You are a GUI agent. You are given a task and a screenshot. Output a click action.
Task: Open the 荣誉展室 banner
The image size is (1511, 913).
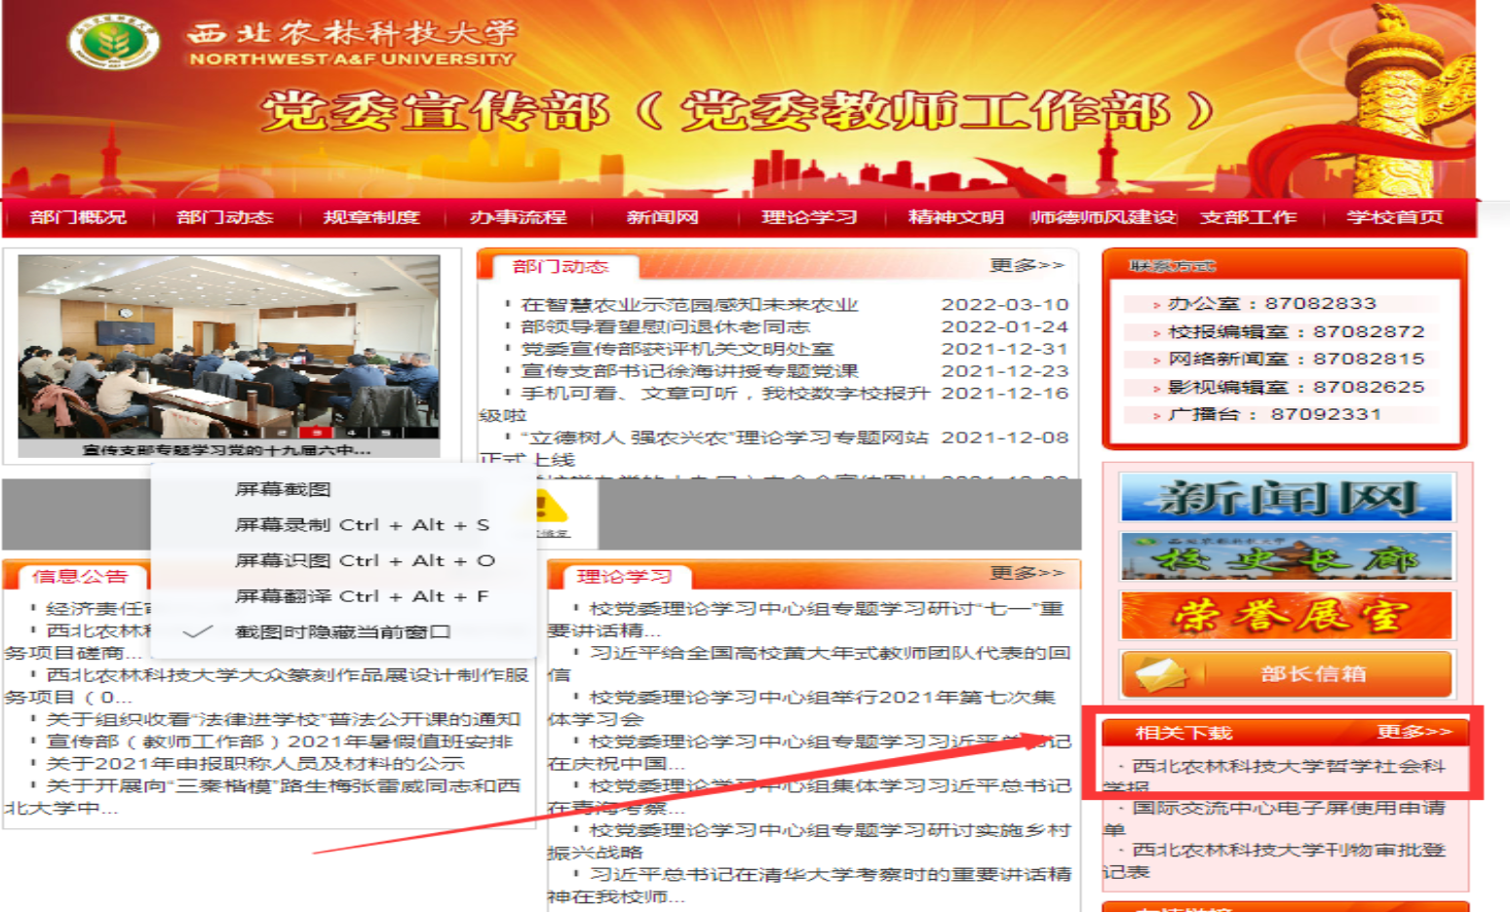click(x=1286, y=616)
